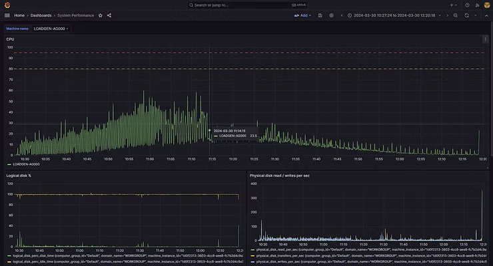Open the news feed icon

[x=477, y=5]
